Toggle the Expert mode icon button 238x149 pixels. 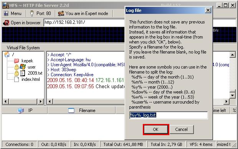click(61, 13)
